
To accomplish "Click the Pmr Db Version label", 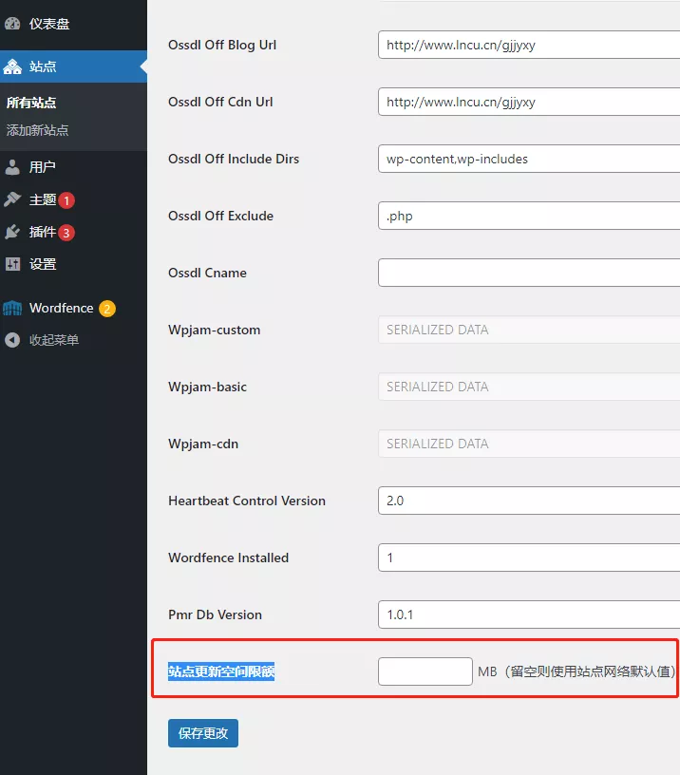I will [x=215, y=614].
